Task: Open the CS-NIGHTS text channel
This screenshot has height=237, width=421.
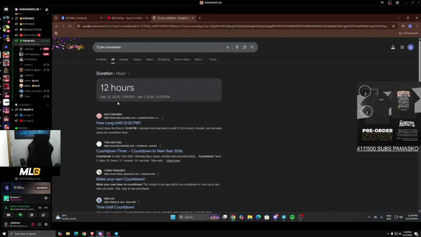Action: (x=26, y=110)
